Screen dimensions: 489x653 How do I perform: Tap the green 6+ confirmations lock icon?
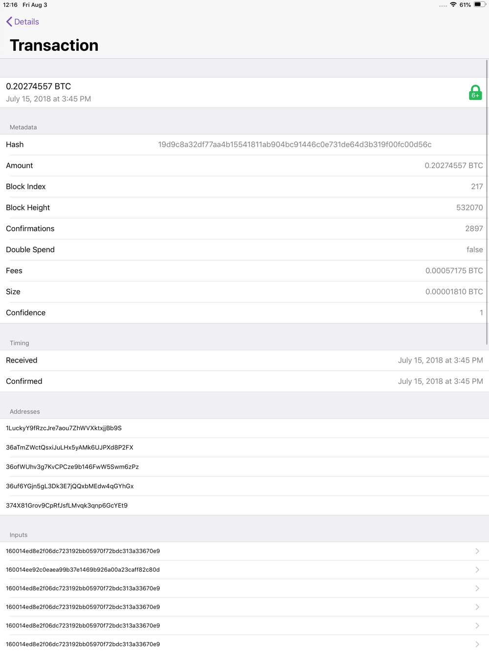[x=475, y=93]
